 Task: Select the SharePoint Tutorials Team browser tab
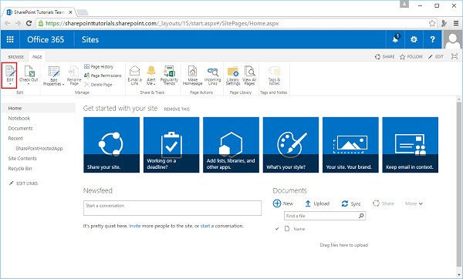[39, 12]
